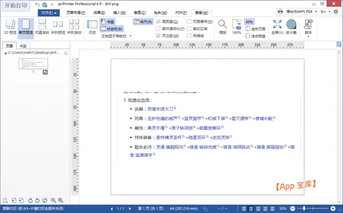Click the 开始打印 button

(15, 6)
